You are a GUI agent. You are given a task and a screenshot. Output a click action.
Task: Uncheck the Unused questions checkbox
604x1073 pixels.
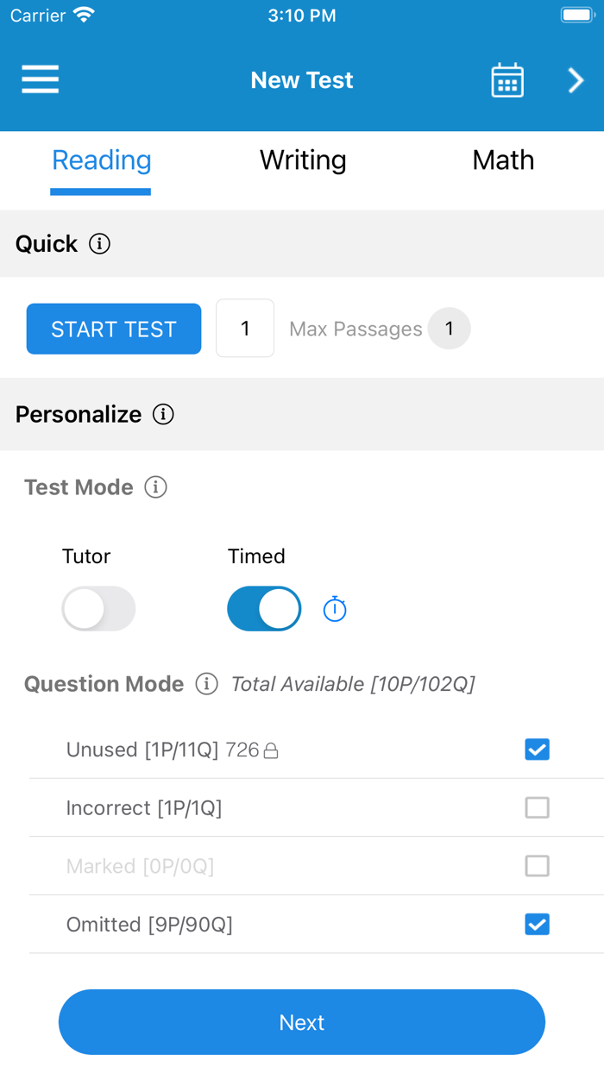pyautogui.click(x=537, y=750)
